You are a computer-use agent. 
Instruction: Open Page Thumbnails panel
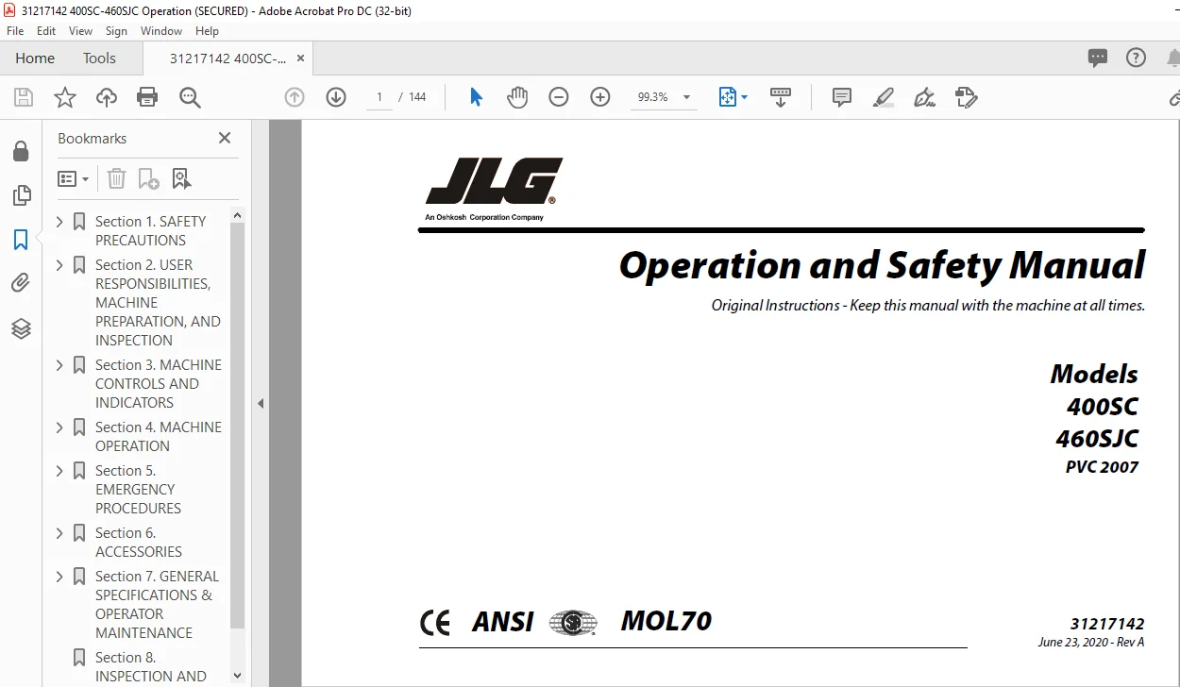point(21,195)
